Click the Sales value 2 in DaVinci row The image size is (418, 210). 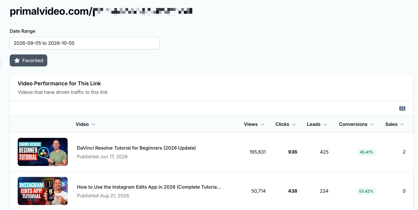404,152
